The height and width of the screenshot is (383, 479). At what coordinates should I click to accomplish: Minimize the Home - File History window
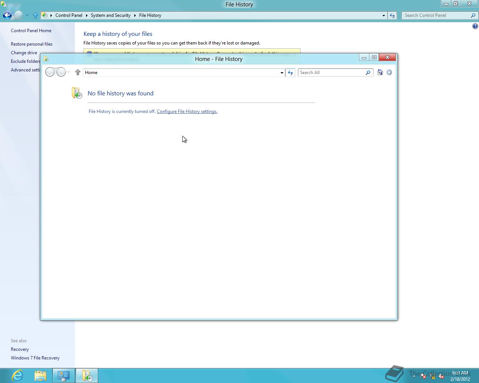pyautogui.click(x=364, y=57)
